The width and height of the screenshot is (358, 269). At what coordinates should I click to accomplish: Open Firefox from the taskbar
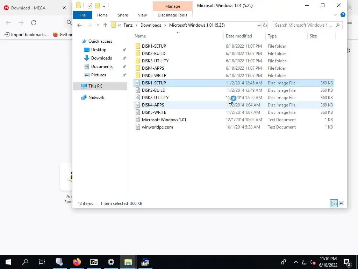[77, 262]
